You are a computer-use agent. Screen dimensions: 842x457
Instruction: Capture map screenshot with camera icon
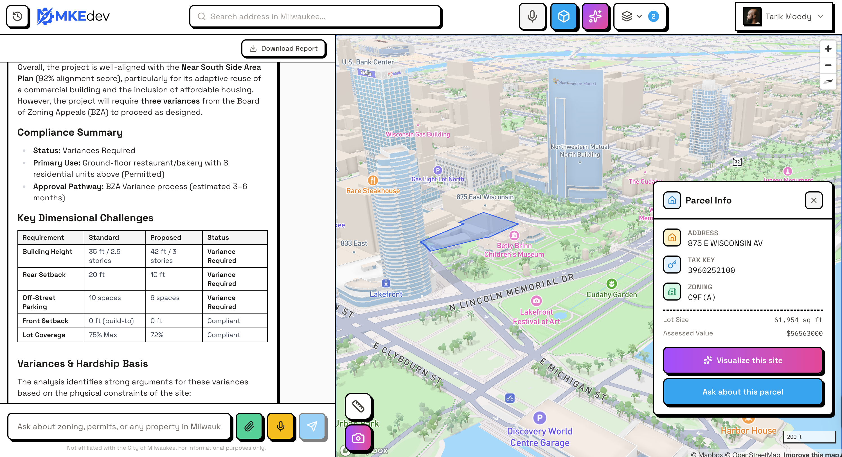[x=358, y=438]
